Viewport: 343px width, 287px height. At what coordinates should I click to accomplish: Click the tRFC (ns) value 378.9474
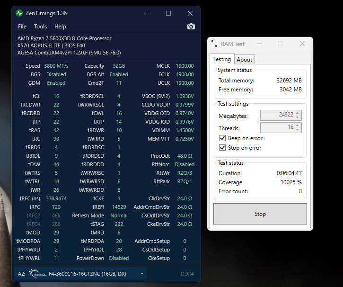tap(56, 198)
